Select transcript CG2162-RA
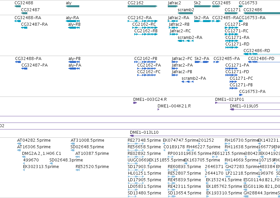280x198 pixels. (x=143, y=21)
